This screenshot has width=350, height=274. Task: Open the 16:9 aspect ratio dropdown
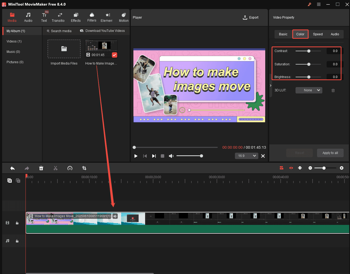tap(246, 156)
